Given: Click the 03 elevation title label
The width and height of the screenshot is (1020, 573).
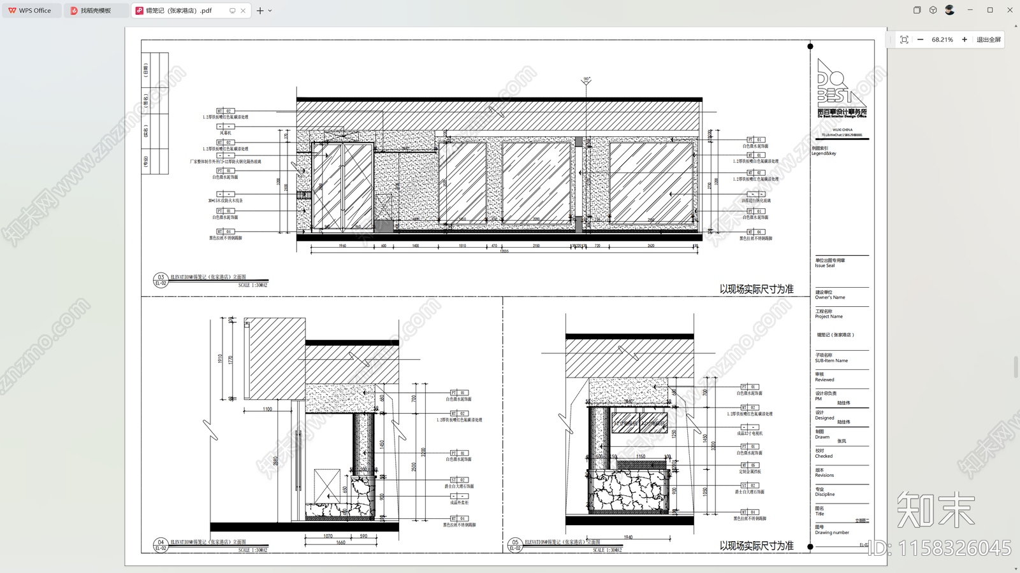Looking at the screenshot, I should pos(208,277).
